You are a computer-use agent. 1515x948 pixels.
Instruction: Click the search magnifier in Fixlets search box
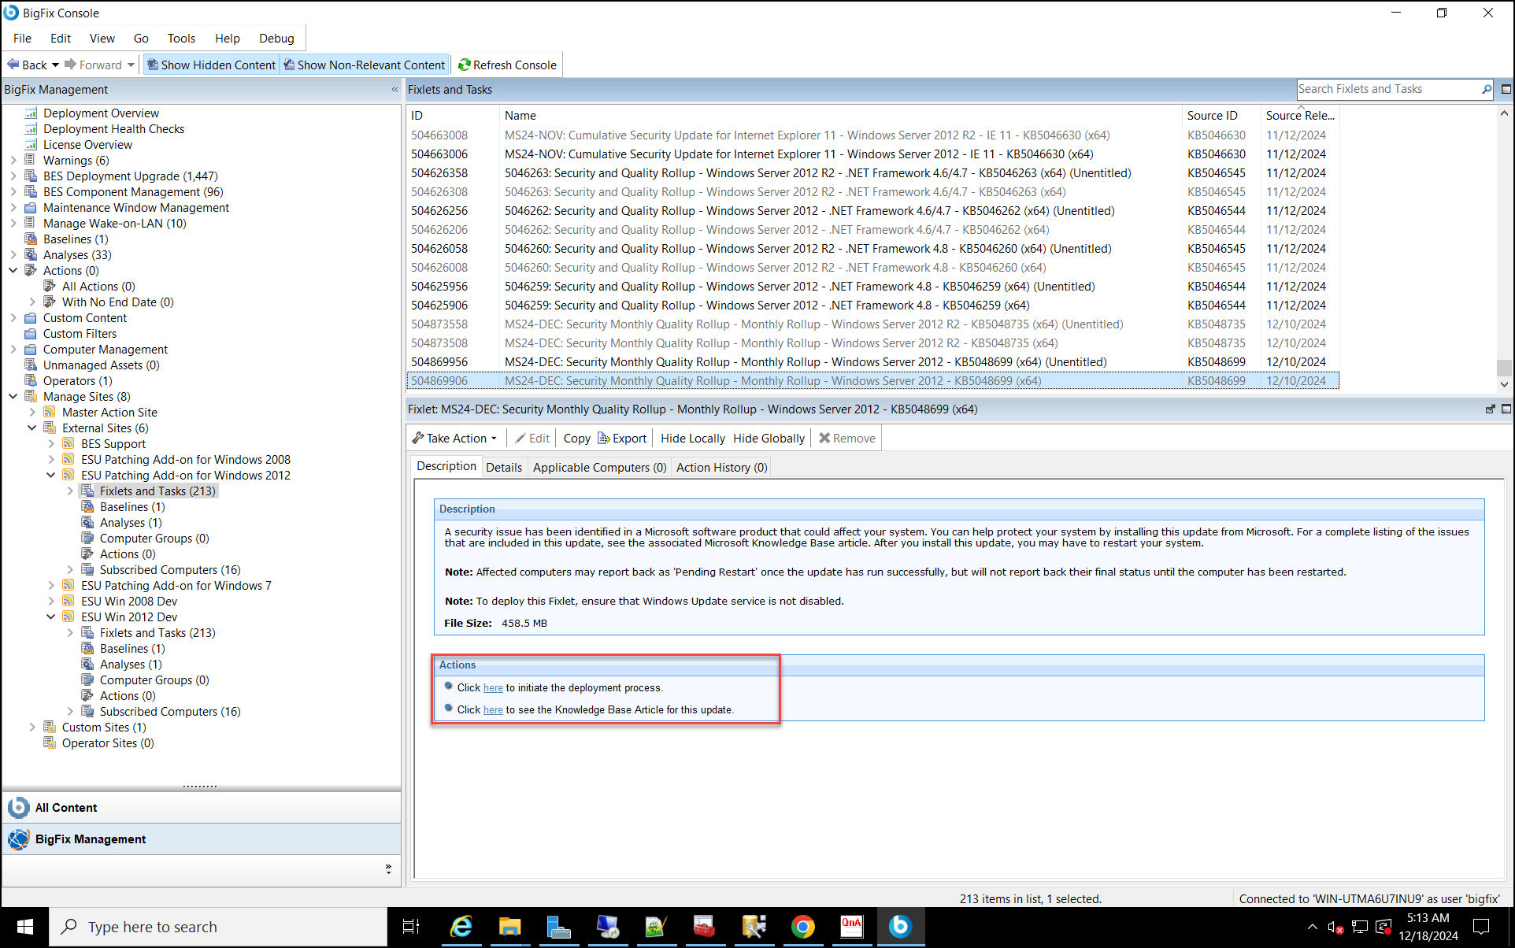(x=1485, y=89)
